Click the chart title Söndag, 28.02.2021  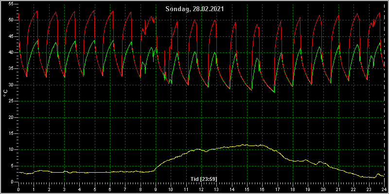pyautogui.click(x=195, y=9)
